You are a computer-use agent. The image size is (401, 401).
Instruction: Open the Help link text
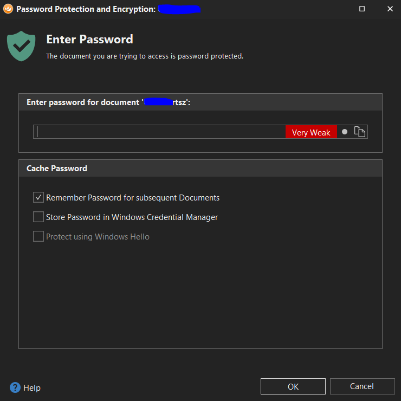coord(32,387)
